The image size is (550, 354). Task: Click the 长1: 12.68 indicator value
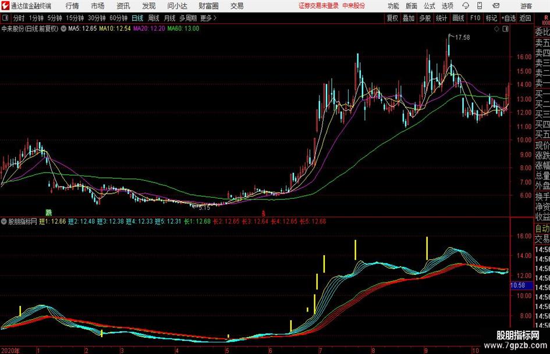pyautogui.click(x=197, y=221)
